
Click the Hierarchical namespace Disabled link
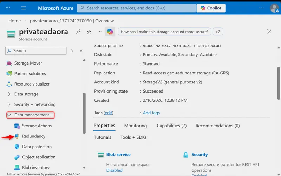click(x=115, y=170)
